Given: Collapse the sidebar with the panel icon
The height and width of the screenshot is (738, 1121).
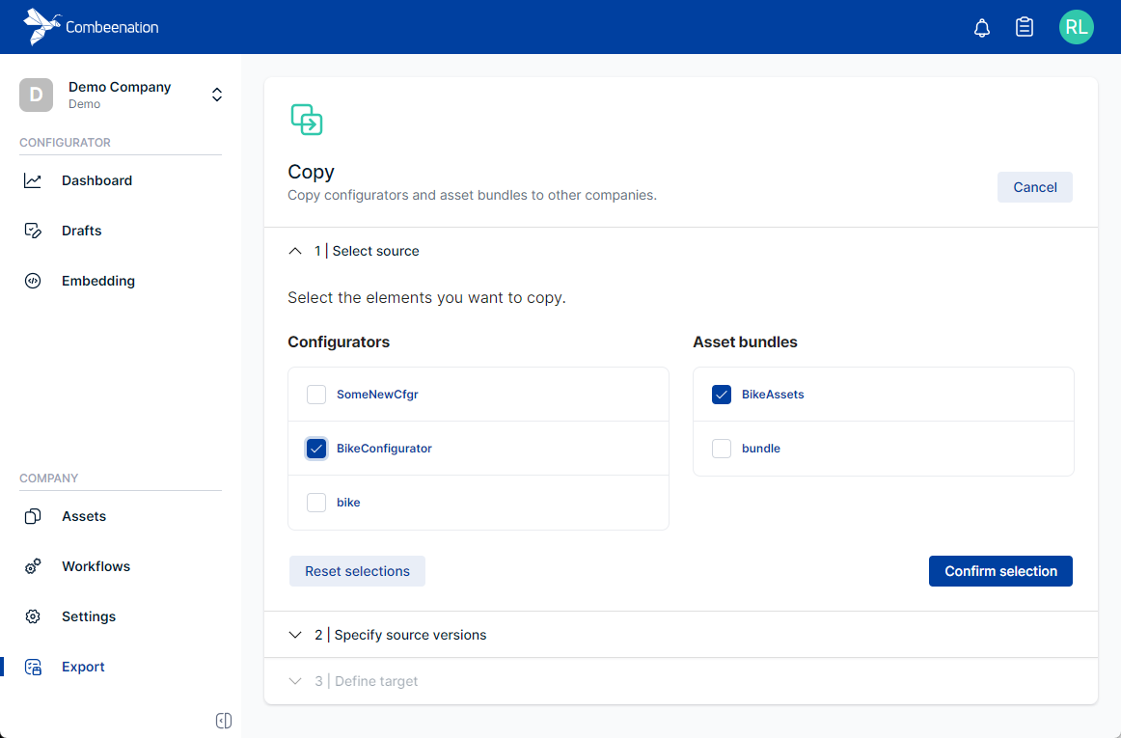Looking at the screenshot, I should click(224, 721).
